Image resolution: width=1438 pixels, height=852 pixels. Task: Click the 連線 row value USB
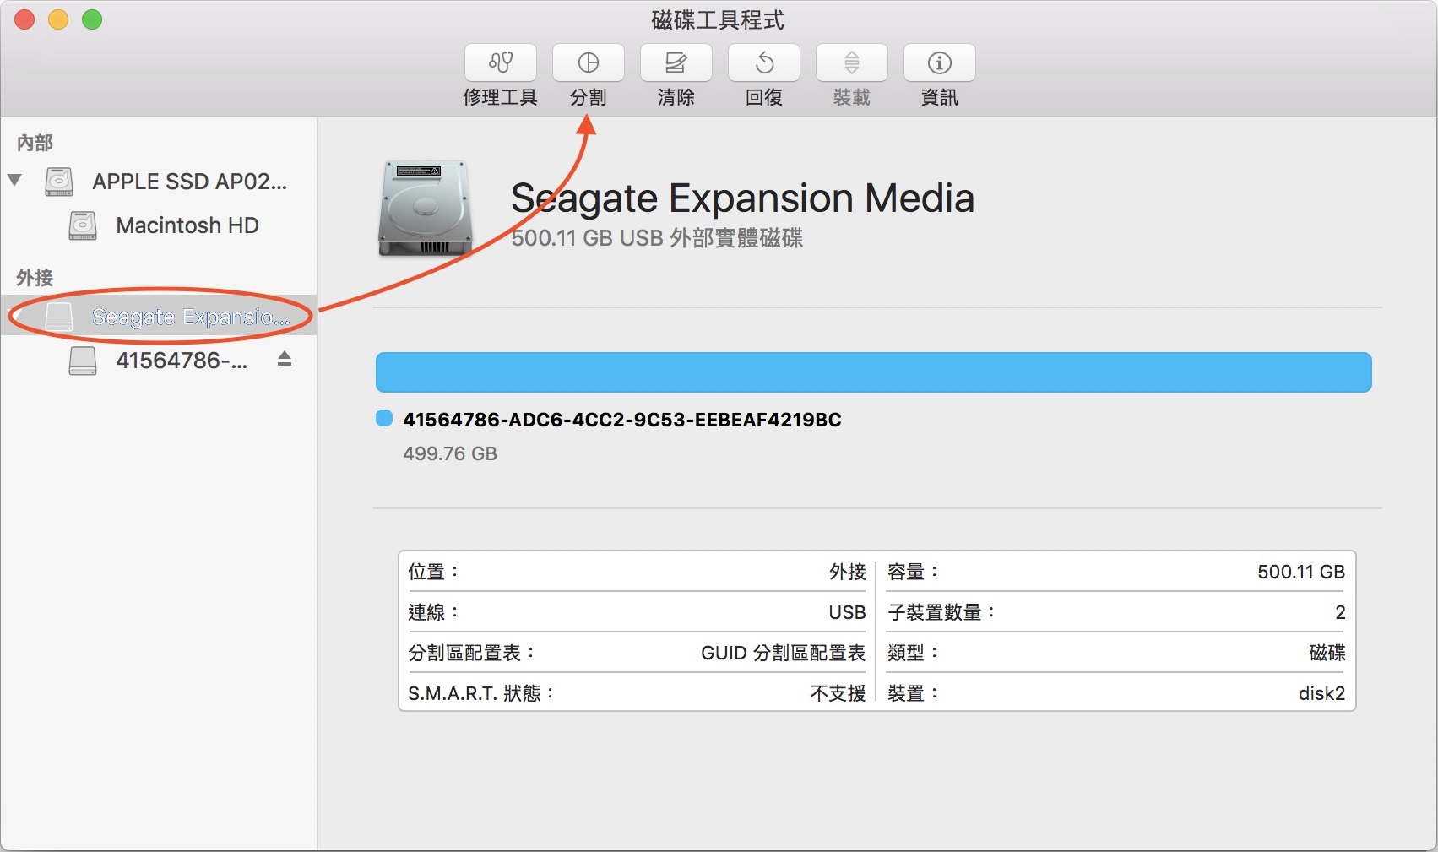pyautogui.click(x=847, y=612)
